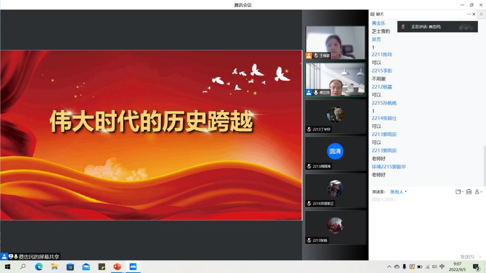This screenshot has width=486, height=273.
Task: Click sender name 2211陈玲 in chat
Action: point(382,55)
